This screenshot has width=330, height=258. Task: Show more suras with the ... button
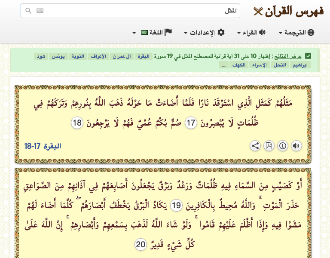(x=223, y=65)
